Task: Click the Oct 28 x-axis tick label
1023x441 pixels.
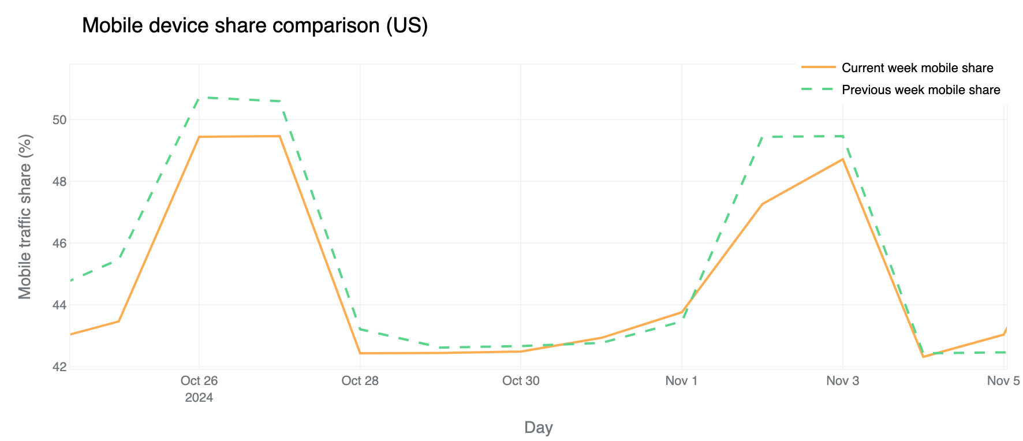Action: (x=360, y=381)
